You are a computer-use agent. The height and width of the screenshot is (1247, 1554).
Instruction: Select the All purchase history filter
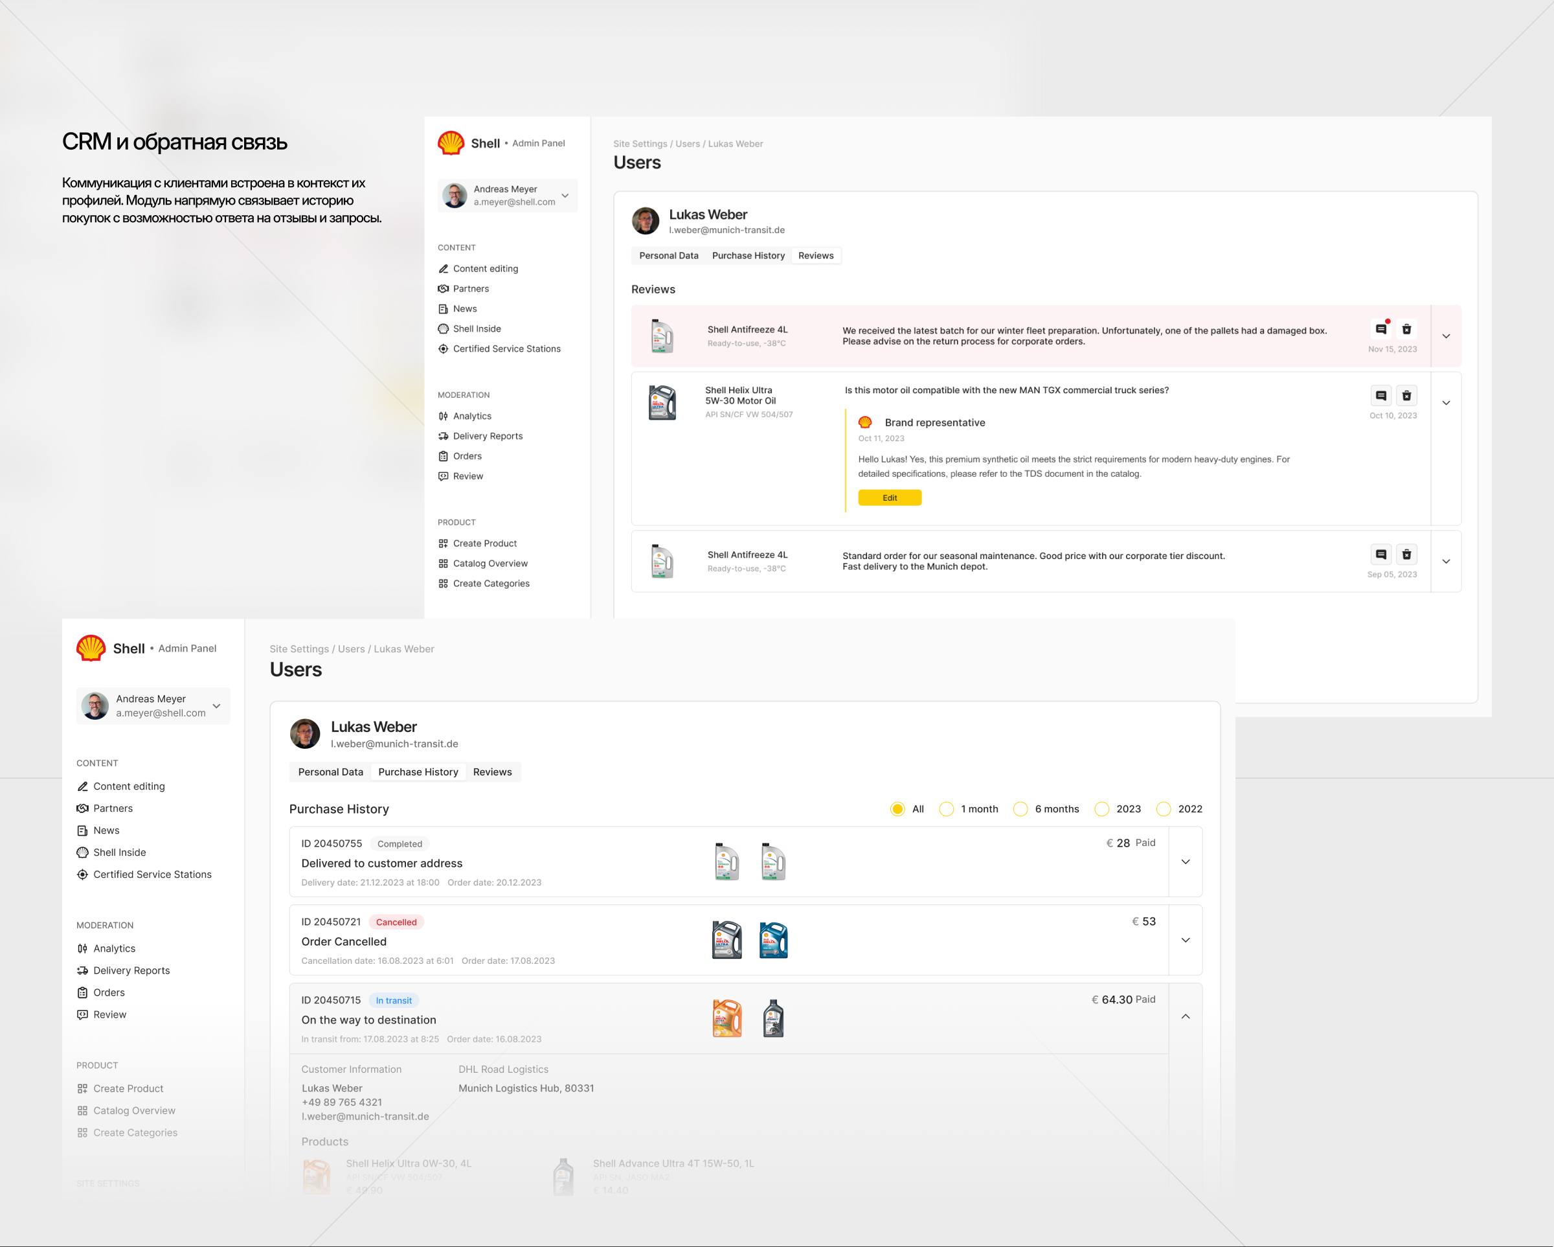click(897, 808)
